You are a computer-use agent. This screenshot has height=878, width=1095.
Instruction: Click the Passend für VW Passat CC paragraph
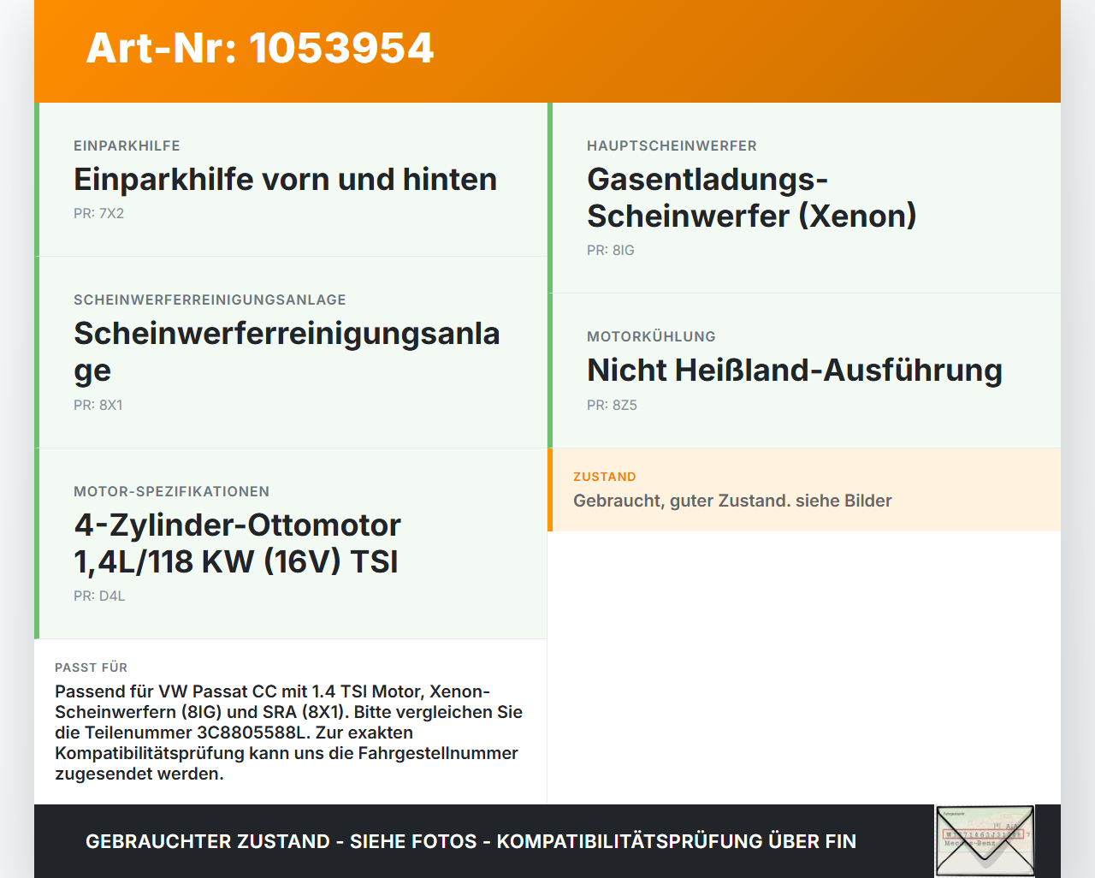(x=288, y=733)
